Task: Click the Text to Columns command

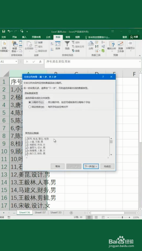Action: click(91, 46)
